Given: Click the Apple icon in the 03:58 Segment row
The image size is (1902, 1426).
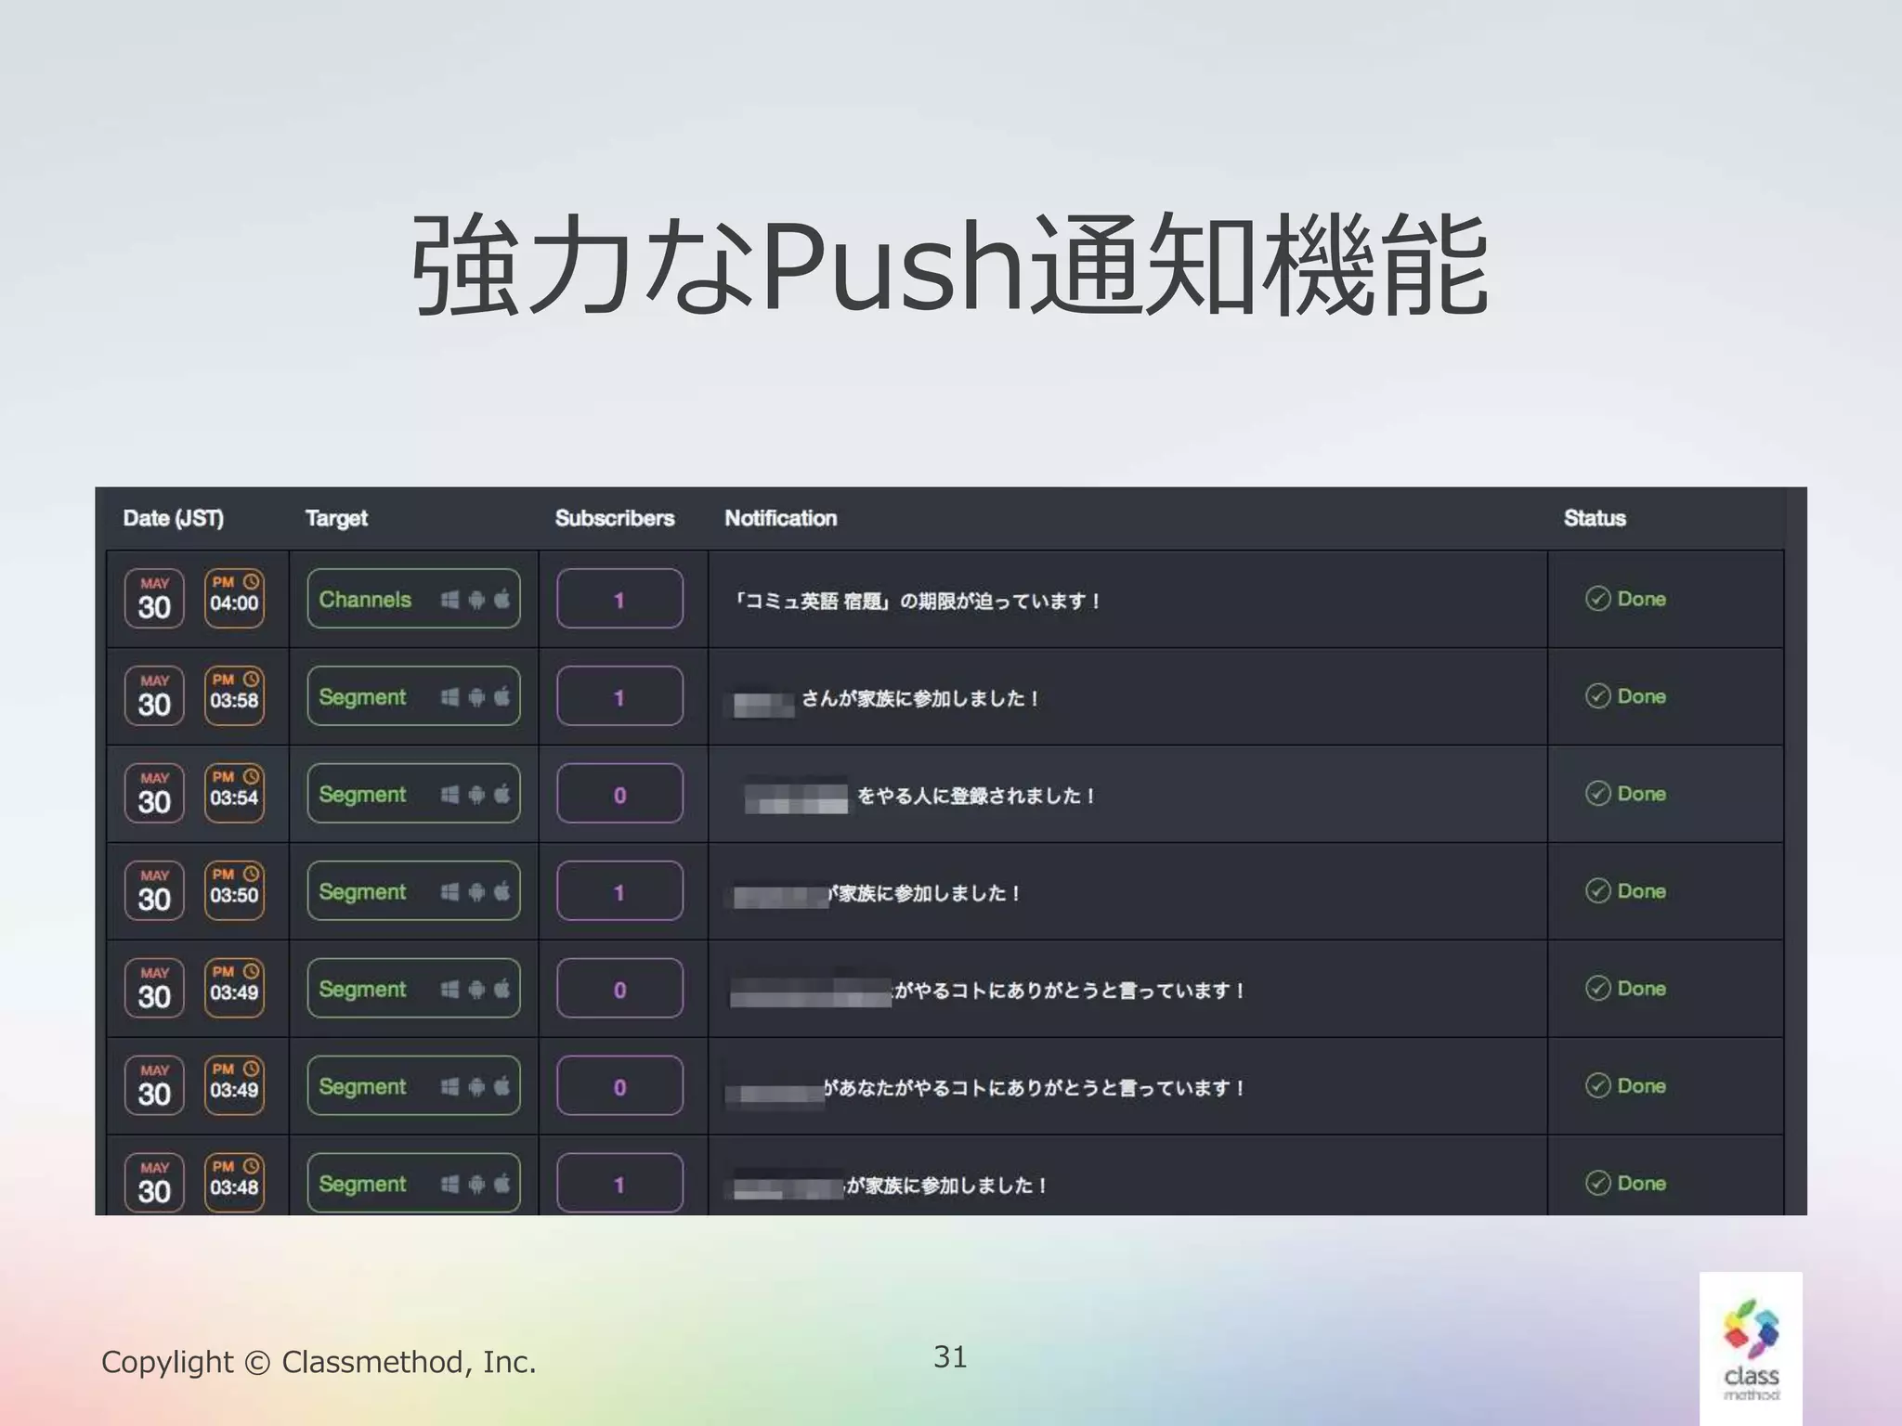Looking at the screenshot, I should pyautogui.click(x=502, y=696).
